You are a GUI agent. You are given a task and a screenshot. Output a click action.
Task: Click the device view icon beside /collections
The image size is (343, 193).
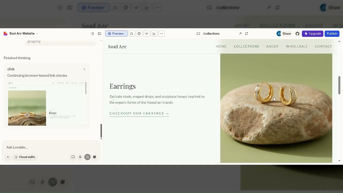tap(198, 34)
